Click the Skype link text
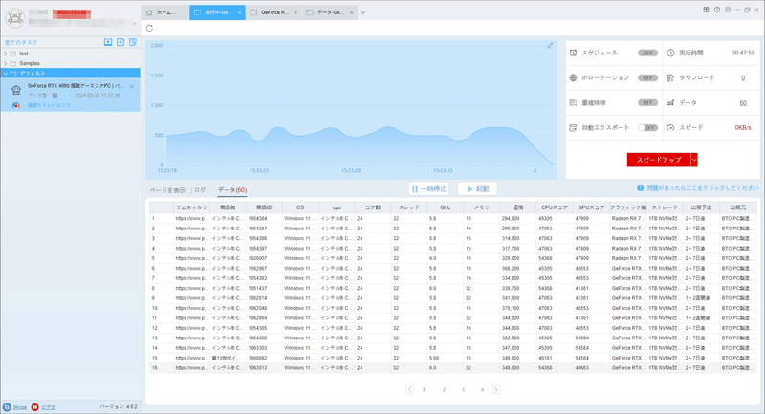 19,407
